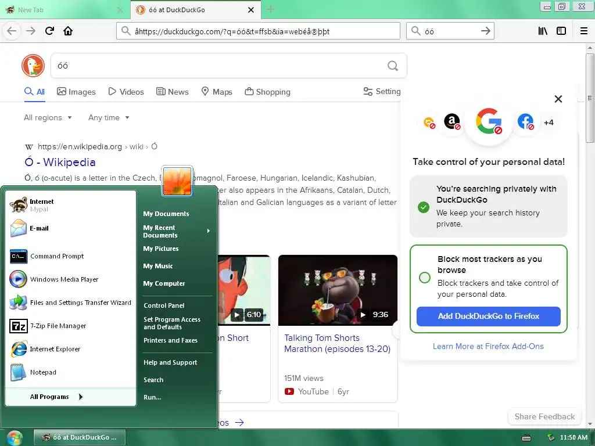Click the browser forward arrow
595x446 pixels.
[x=31, y=31]
